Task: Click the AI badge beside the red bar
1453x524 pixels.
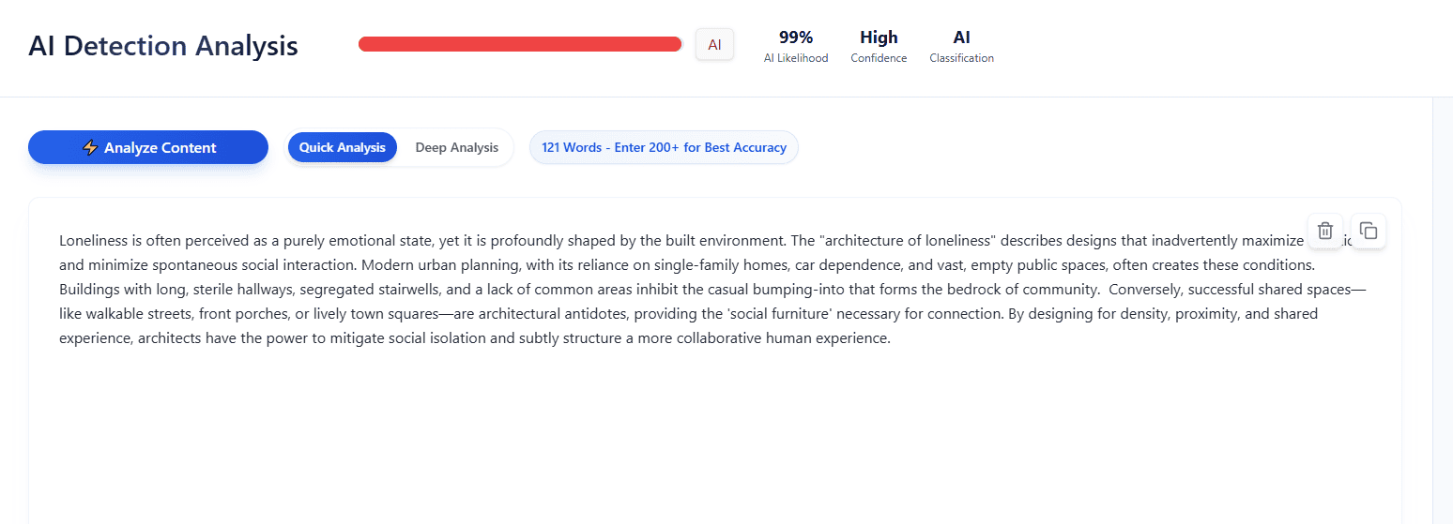Action: [x=714, y=44]
